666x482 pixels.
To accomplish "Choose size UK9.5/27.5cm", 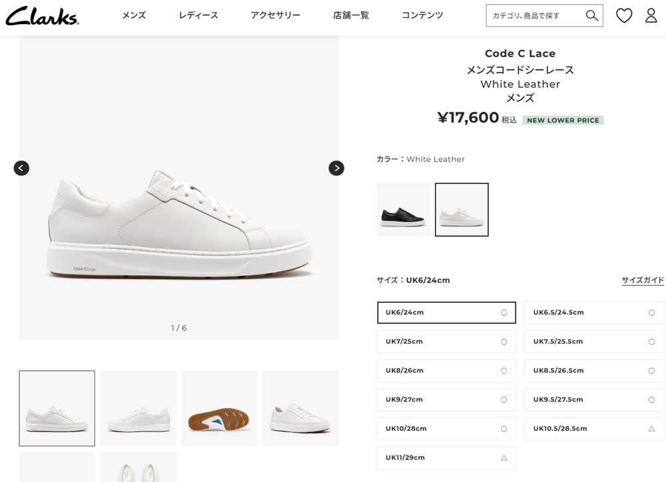I will 594,399.
